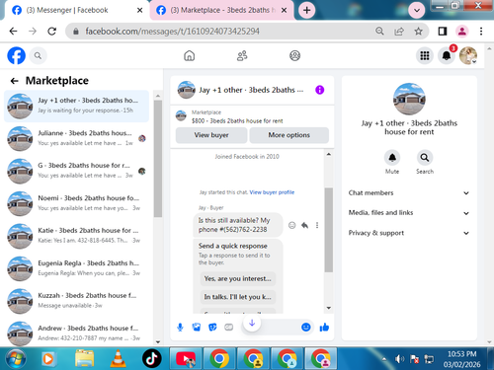Open Chrome three-dot menu

tap(481, 32)
